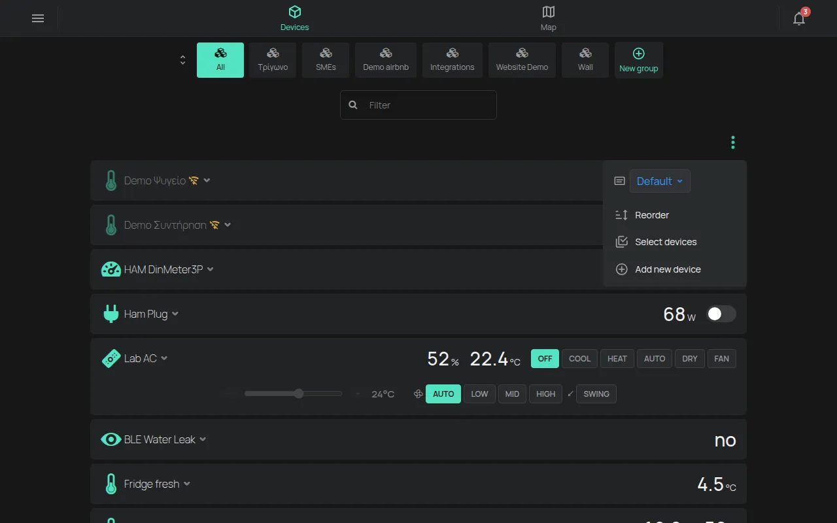Viewport: 837px width, 523px height.
Task: Open notifications bell with 3 alerts
Action: click(799, 18)
